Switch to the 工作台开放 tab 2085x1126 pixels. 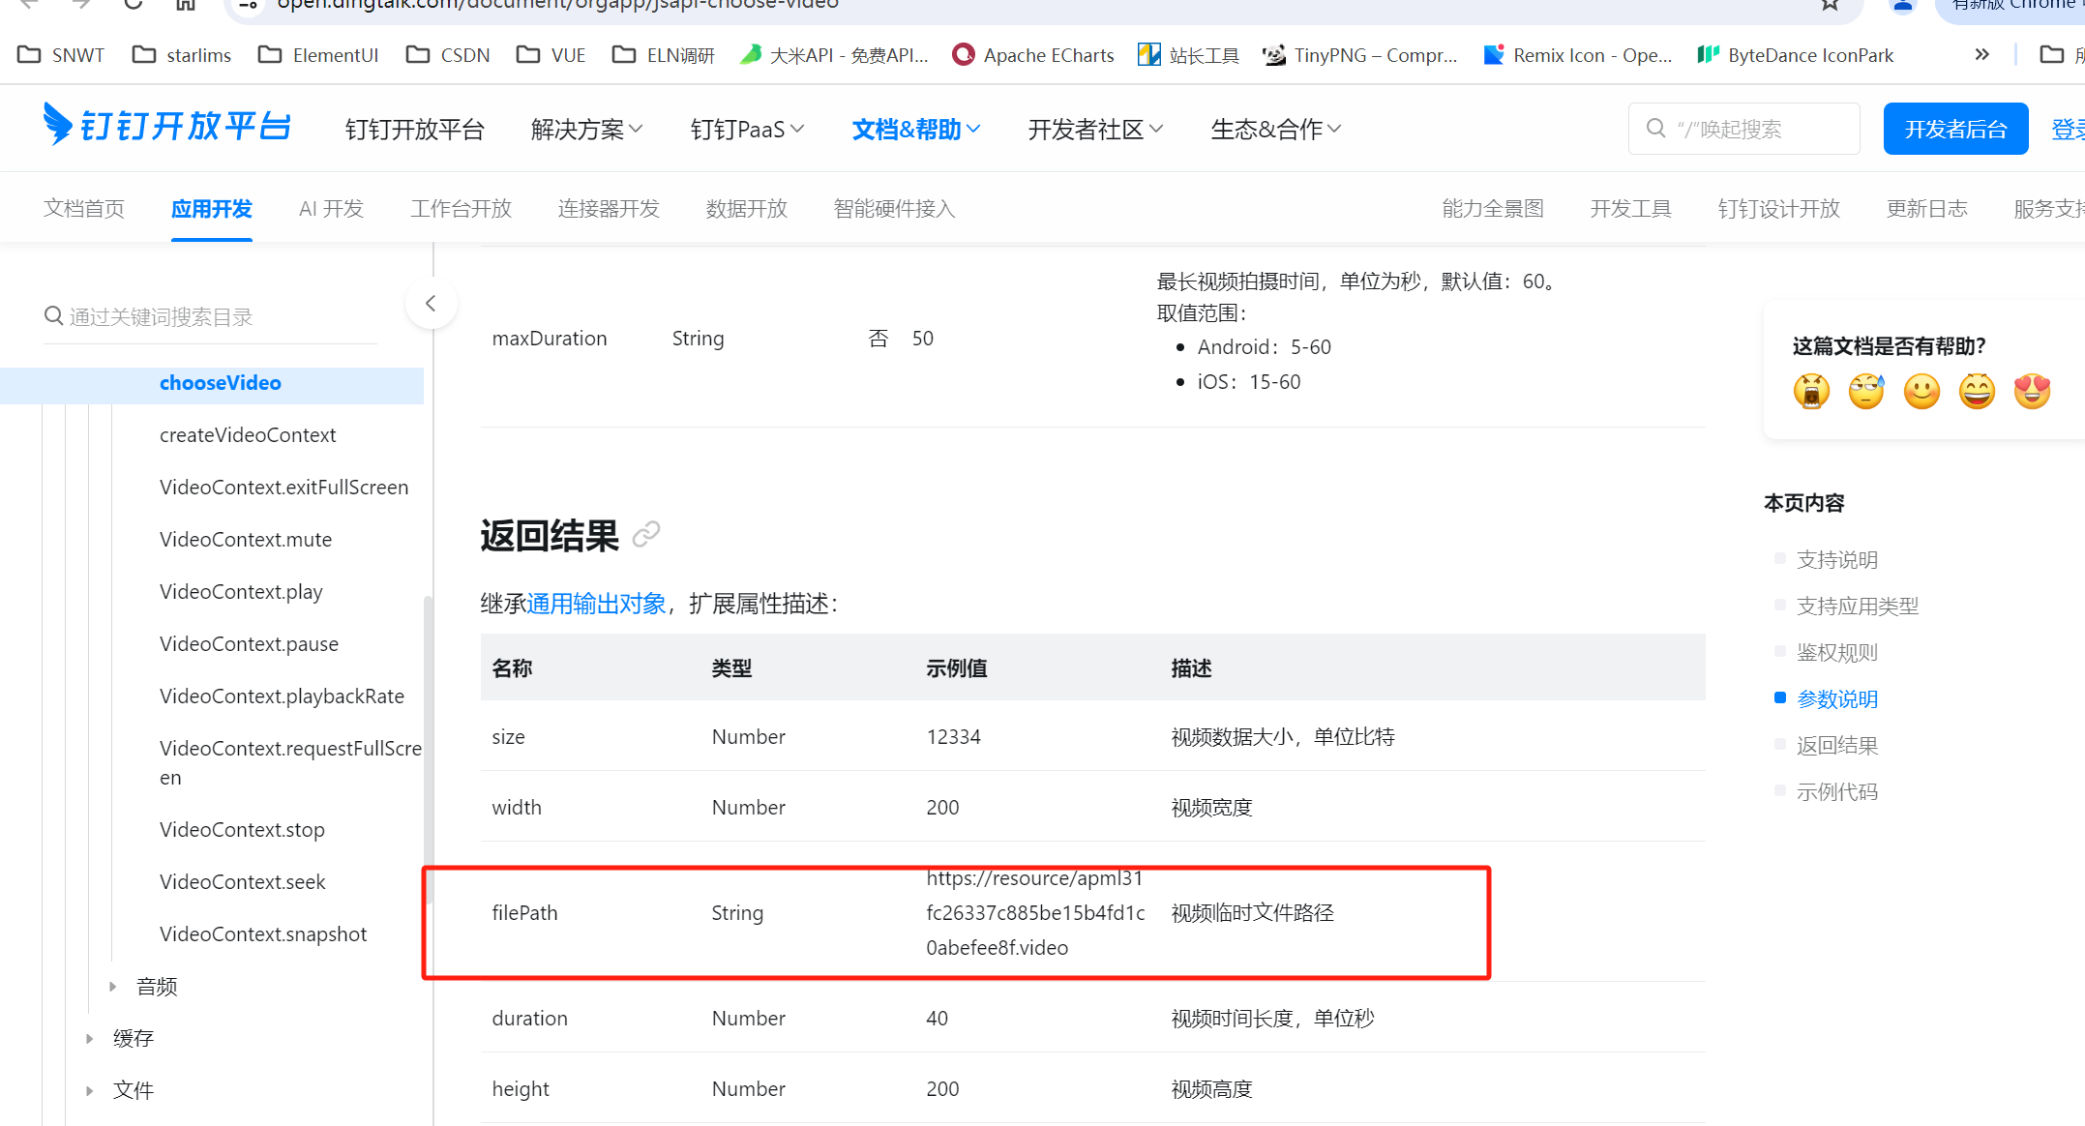coord(462,208)
